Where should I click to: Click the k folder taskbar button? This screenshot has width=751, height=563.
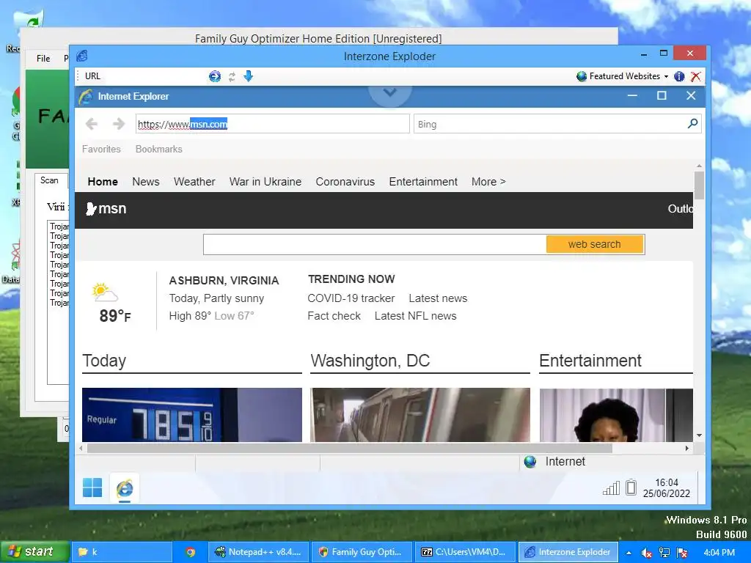pos(122,552)
